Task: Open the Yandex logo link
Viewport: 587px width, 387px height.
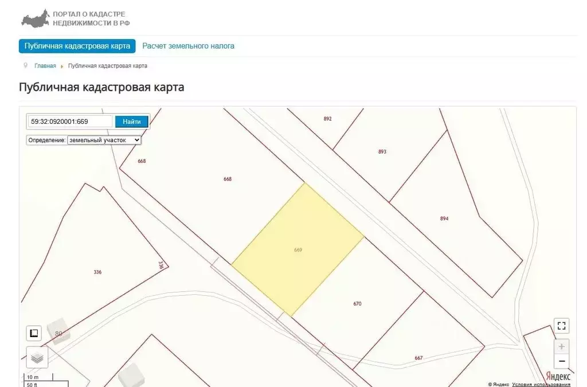Action: tap(557, 376)
